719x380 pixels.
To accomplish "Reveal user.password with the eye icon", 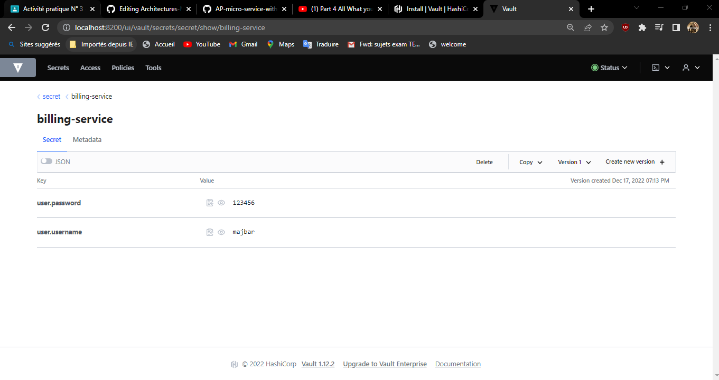I will coord(221,202).
